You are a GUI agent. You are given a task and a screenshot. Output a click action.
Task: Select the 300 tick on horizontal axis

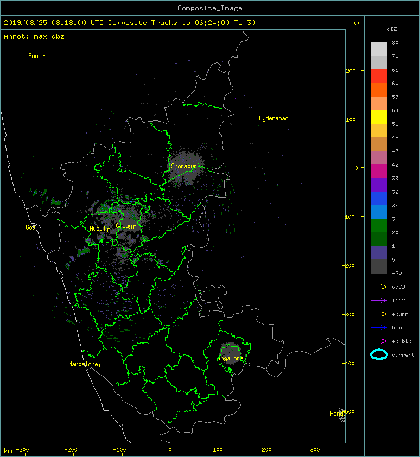pos(315,449)
